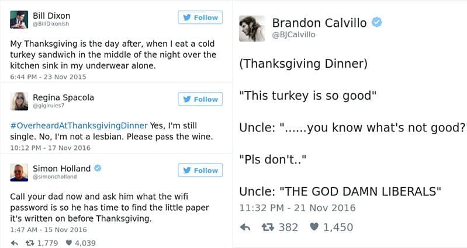Open the #OverheardAtThanksgivingDinner hashtag
The image size is (467, 248).
79,125
